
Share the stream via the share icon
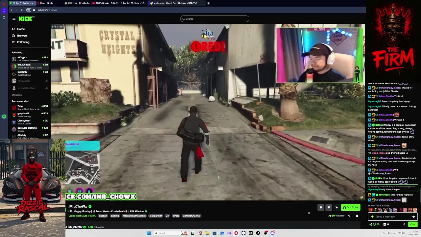pyautogui.click(x=349, y=216)
